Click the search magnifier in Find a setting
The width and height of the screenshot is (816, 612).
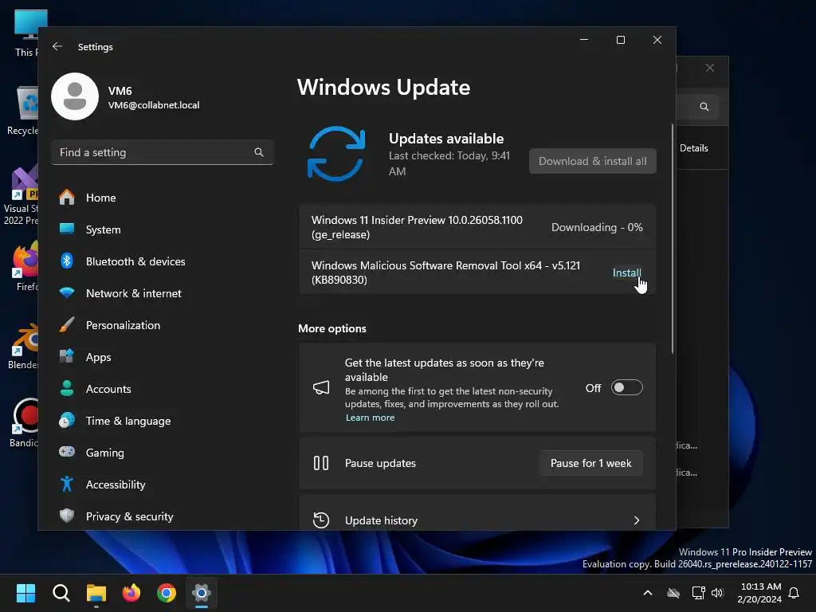click(x=259, y=152)
